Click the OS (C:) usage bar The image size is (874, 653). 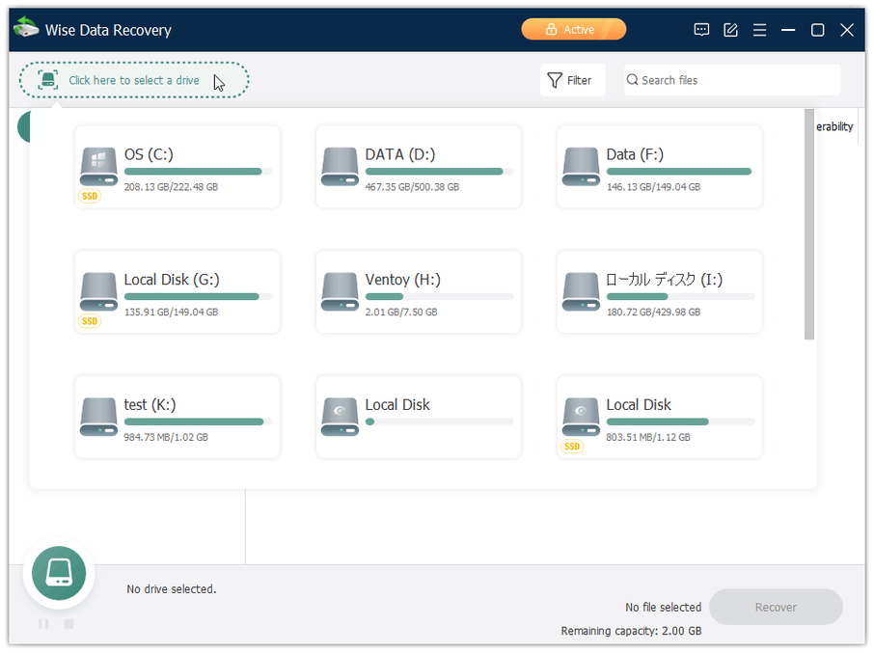199,172
